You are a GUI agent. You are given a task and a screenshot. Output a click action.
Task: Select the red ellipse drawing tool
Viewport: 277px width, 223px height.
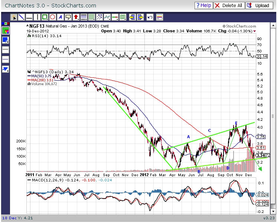[53, 17]
